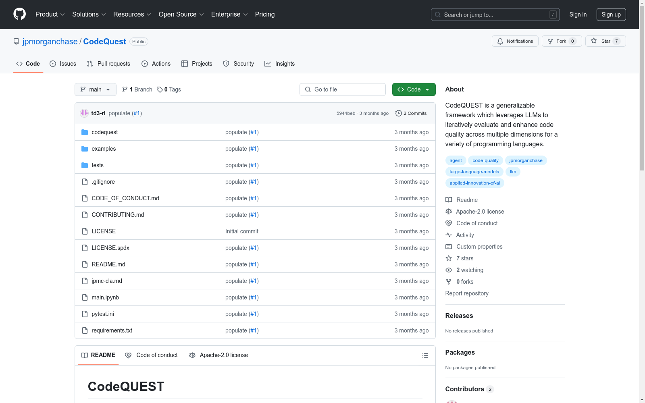Click the commits history clock icon
The height and width of the screenshot is (403, 645).
coord(399,113)
